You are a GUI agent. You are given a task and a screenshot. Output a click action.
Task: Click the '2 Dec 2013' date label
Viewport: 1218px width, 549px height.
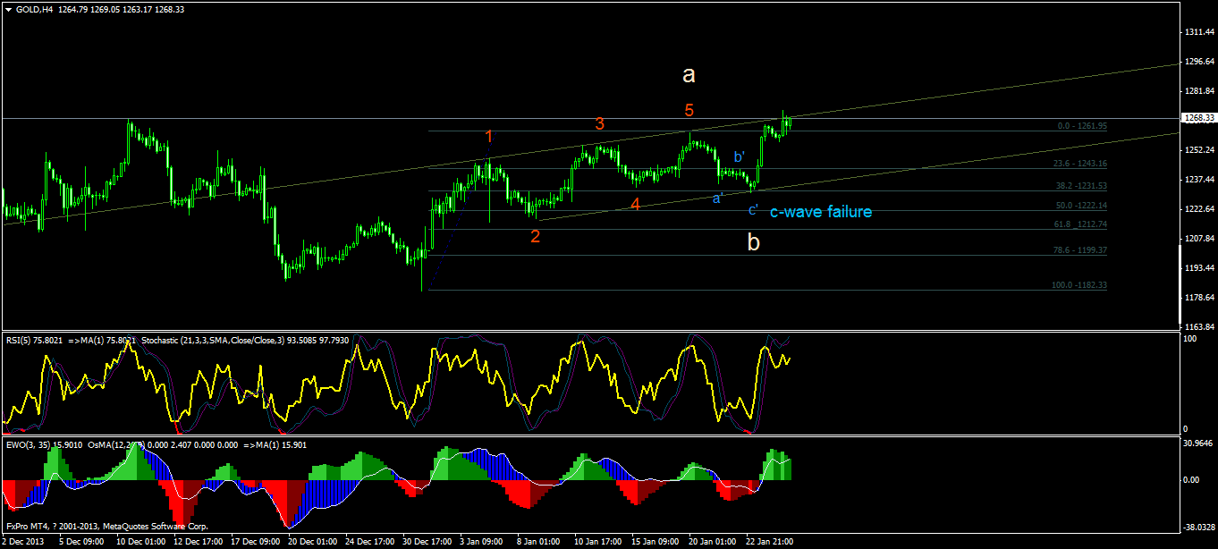(x=24, y=542)
